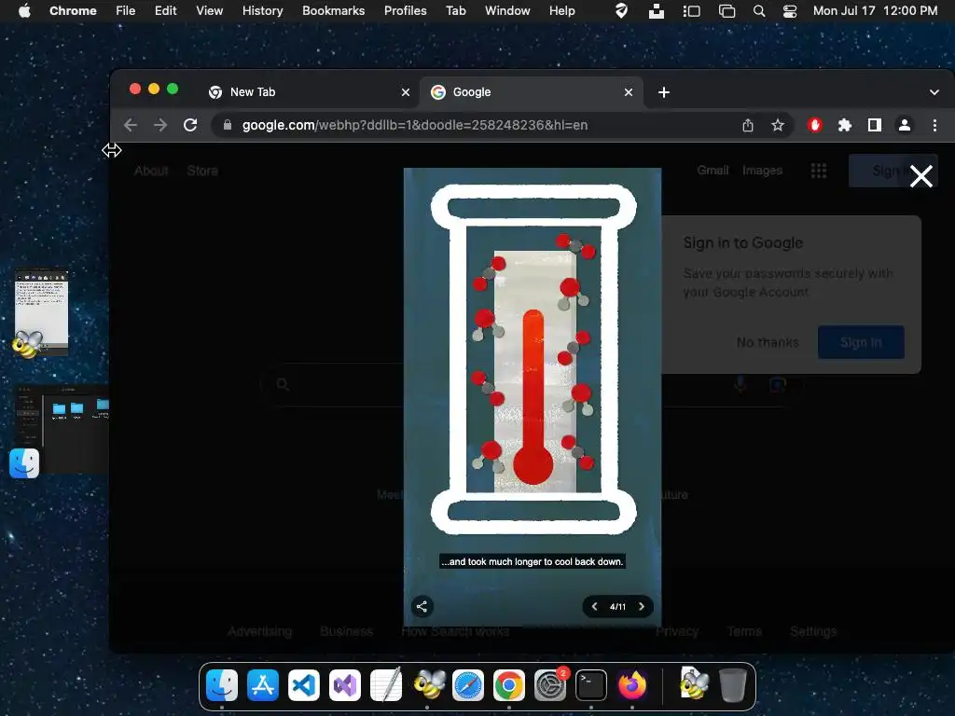The width and height of the screenshot is (955, 716).
Task: Open the Apple menu
Action: click(x=24, y=10)
